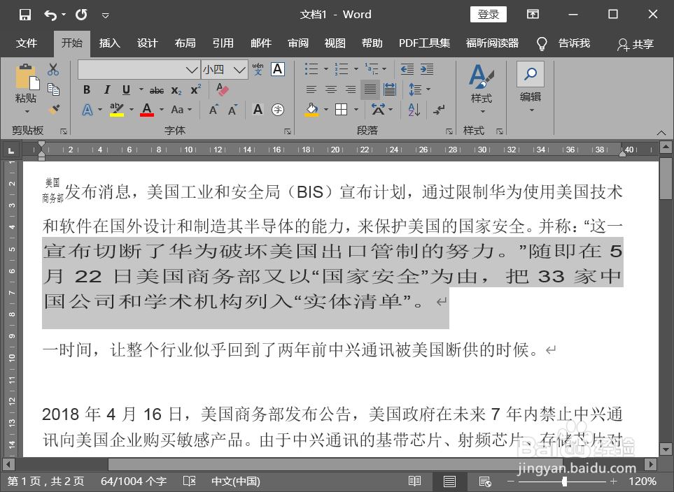Image resolution: width=674 pixels, height=492 pixels.
Task: Click the enclosed character 字 icon
Action: tap(278, 110)
